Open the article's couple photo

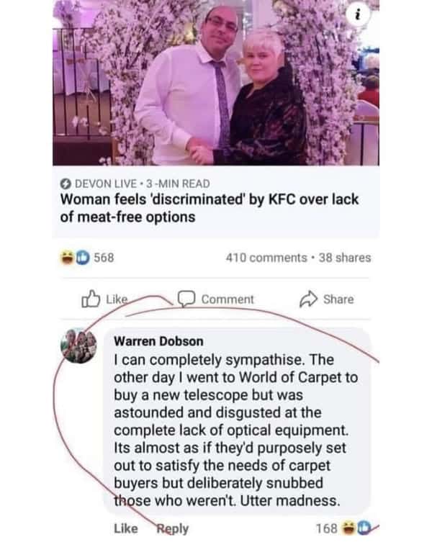pos(216,83)
